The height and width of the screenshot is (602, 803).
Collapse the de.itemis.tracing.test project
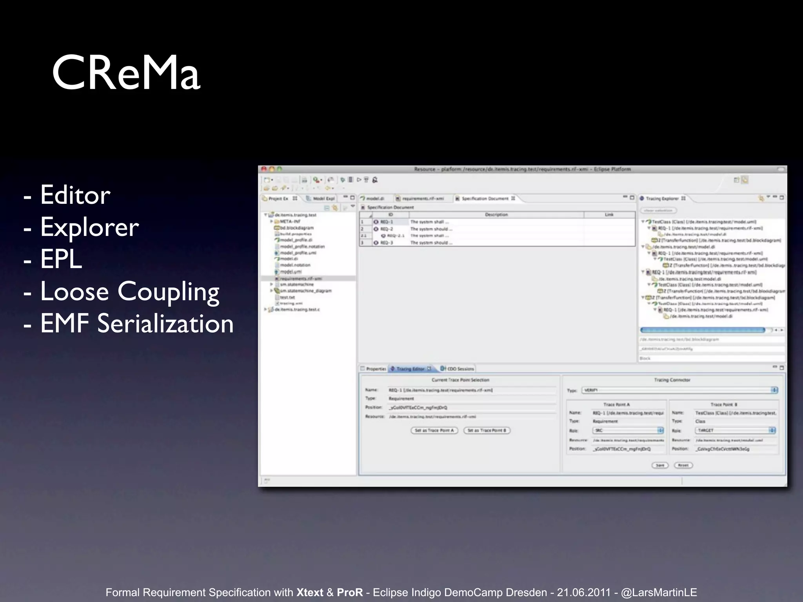click(266, 215)
